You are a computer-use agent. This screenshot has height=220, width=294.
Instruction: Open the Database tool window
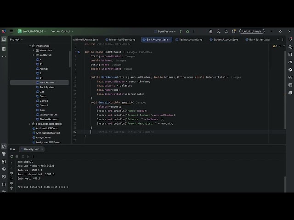point(290,55)
